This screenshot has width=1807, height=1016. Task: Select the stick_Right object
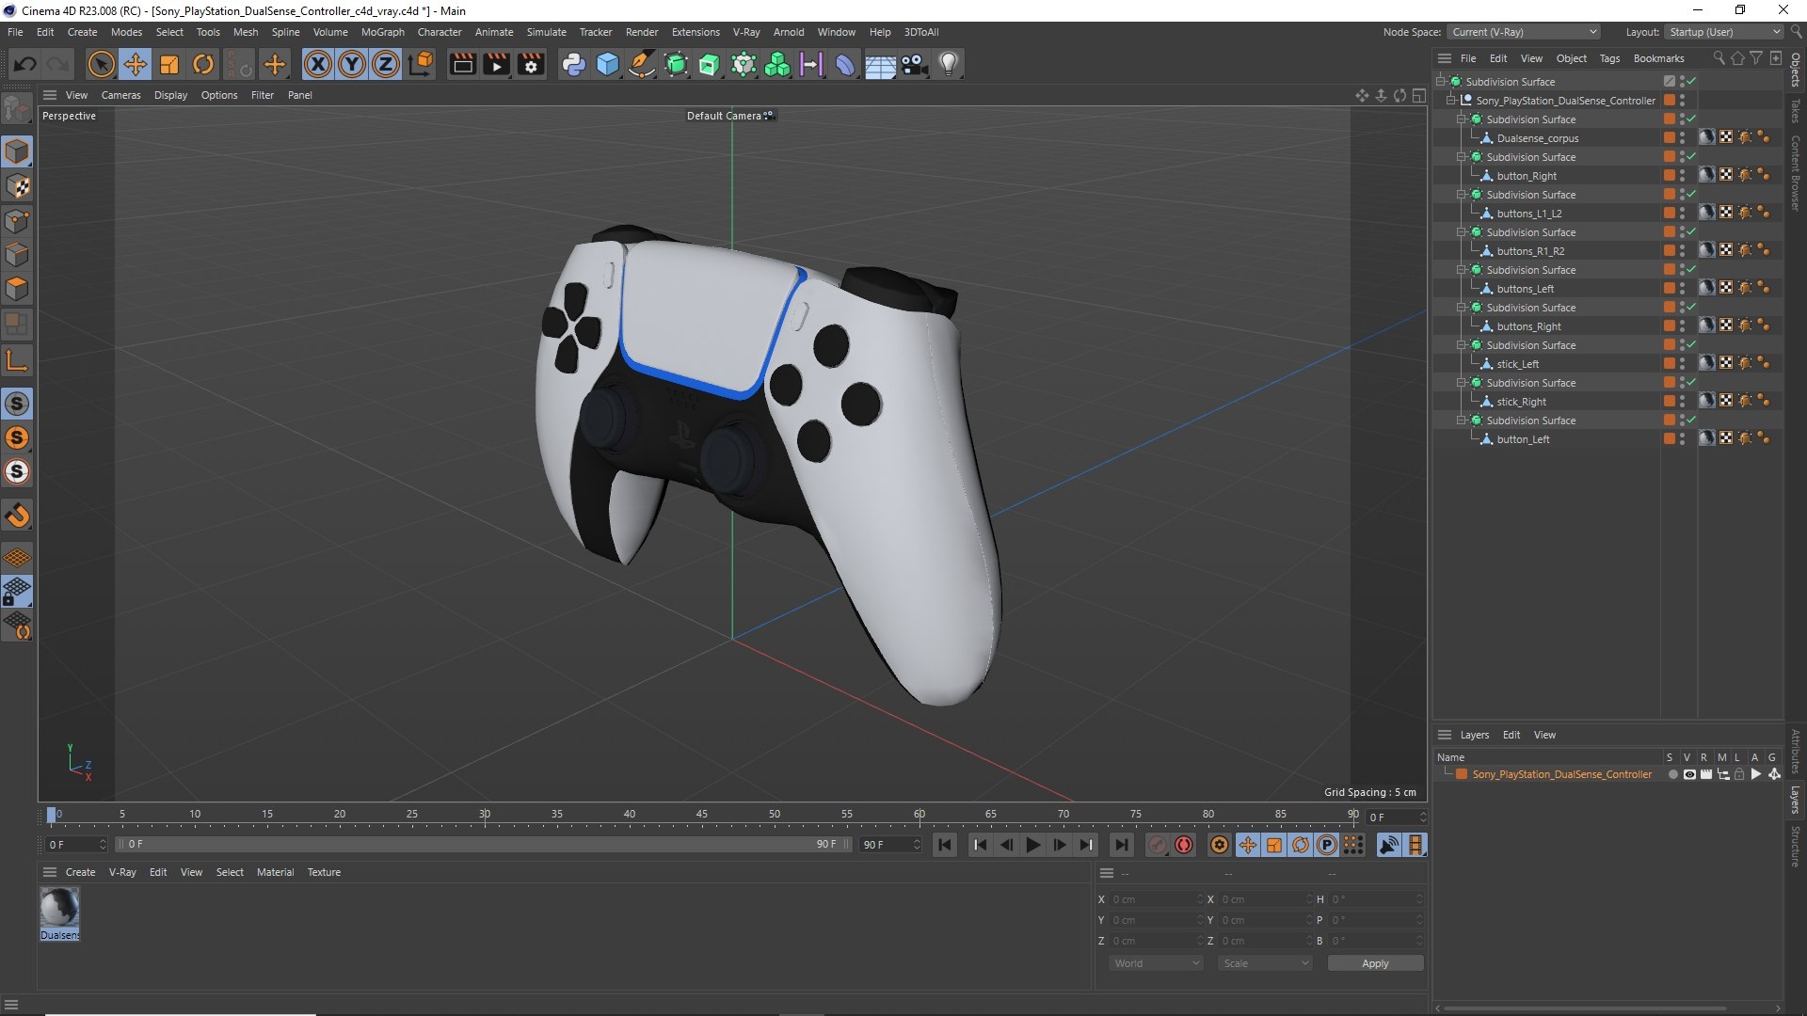1521,402
